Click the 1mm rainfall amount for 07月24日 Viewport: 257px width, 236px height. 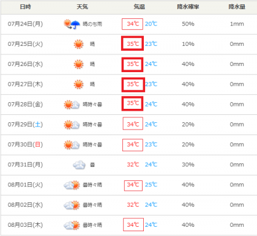coord(237,24)
